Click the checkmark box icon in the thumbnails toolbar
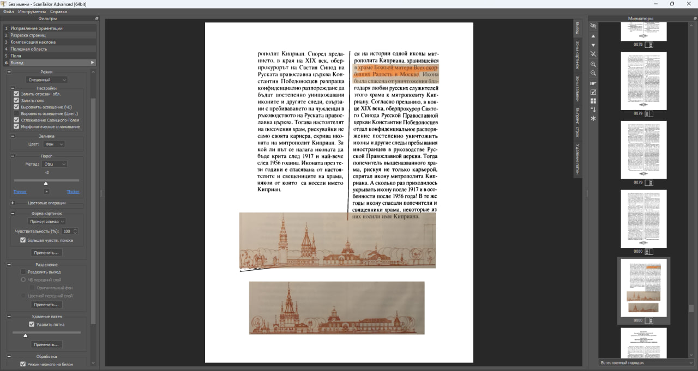 pos(593,92)
